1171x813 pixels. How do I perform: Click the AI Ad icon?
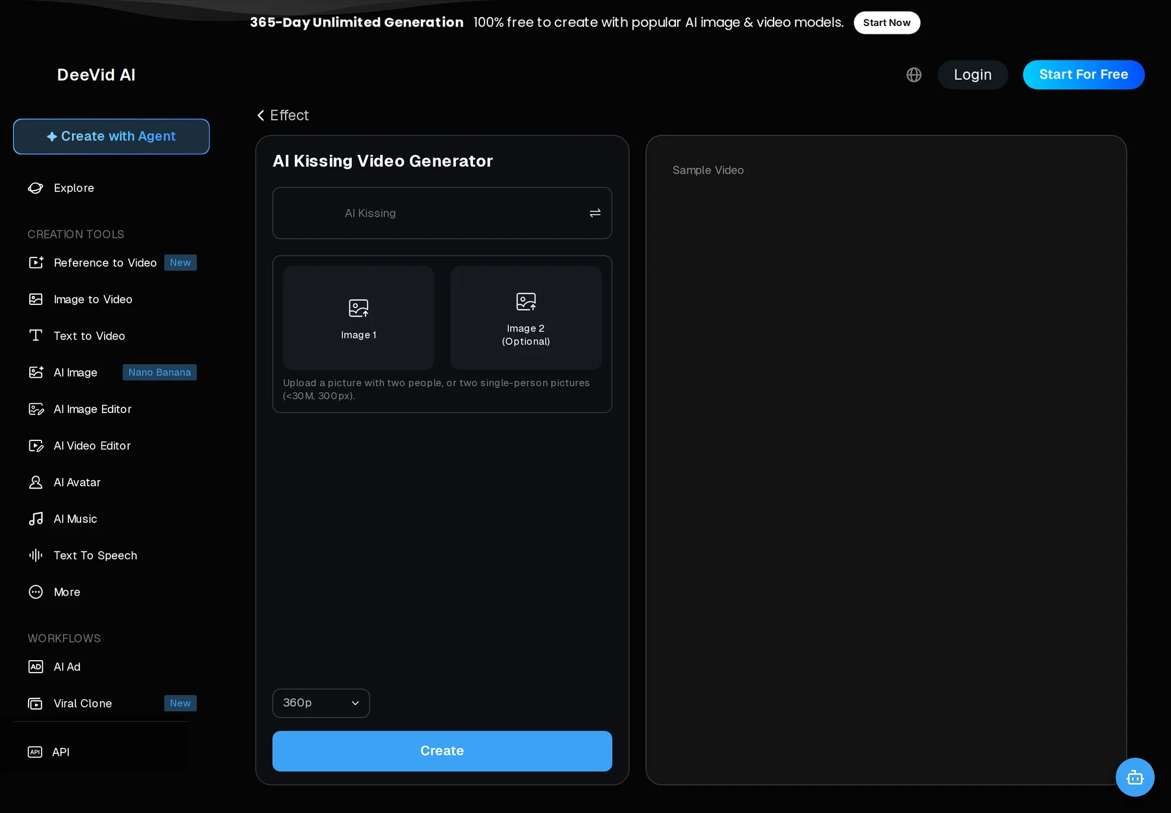[x=36, y=667]
